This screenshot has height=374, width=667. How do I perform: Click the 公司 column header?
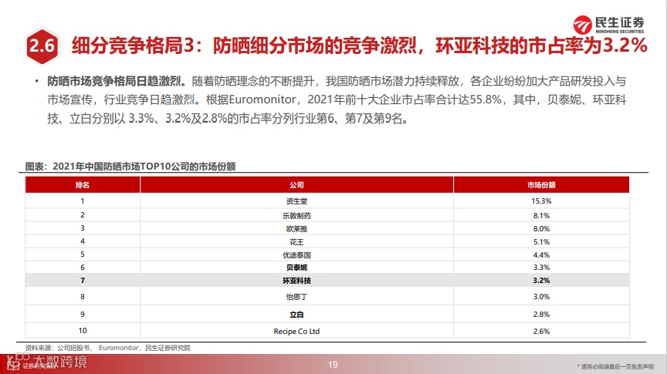coord(296,185)
